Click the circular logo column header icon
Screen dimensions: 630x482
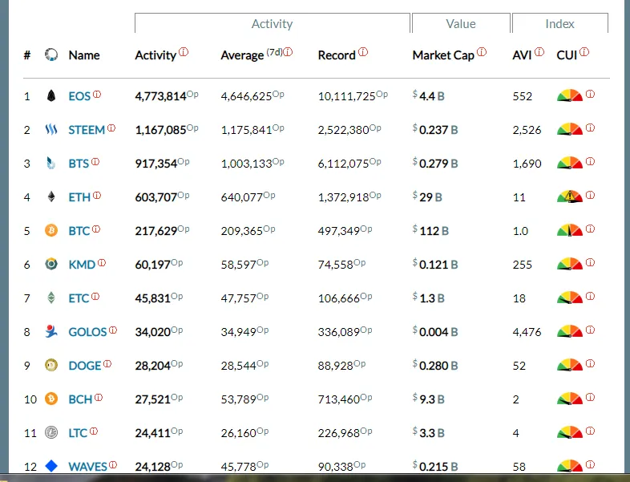pyautogui.click(x=51, y=55)
